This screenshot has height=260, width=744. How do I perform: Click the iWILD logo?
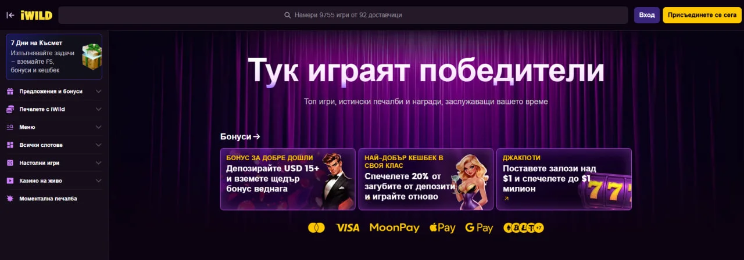(36, 15)
